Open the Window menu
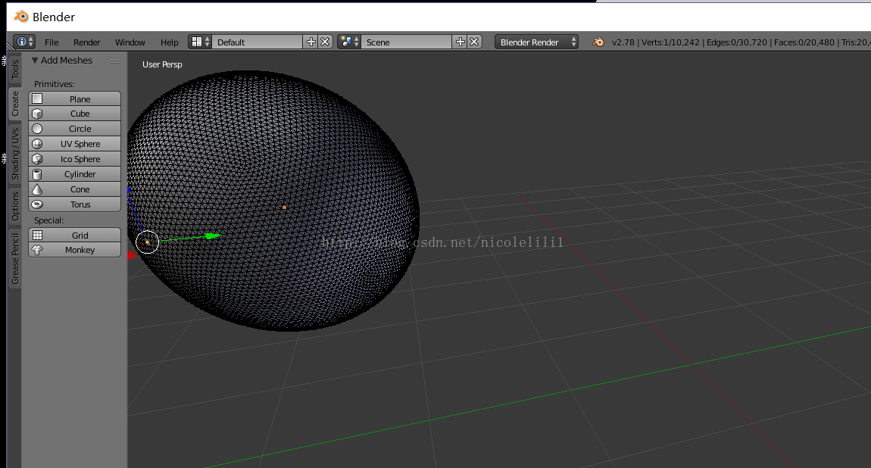This screenshot has height=468, width=871. point(130,42)
